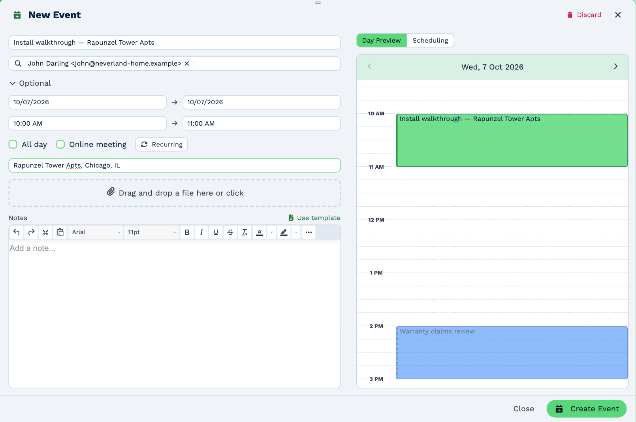Image resolution: width=636 pixels, height=422 pixels.
Task: Click the location field Rapunzel Tower Apts
Action: click(175, 166)
